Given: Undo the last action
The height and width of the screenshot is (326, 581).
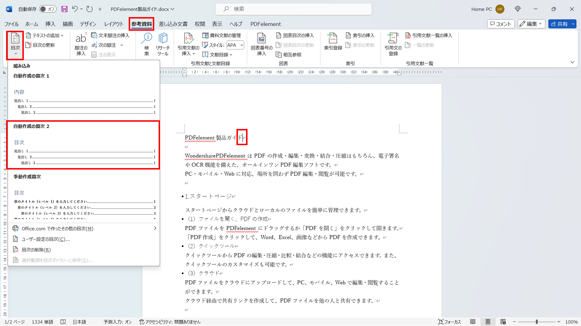Looking at the screenshot, I should [75, 9].
